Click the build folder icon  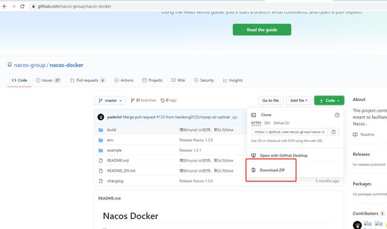pos(101,130)
